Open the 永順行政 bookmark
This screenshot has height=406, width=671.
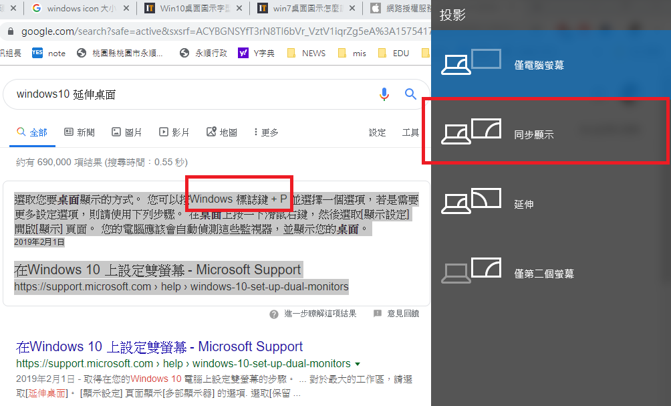(203, 53)
